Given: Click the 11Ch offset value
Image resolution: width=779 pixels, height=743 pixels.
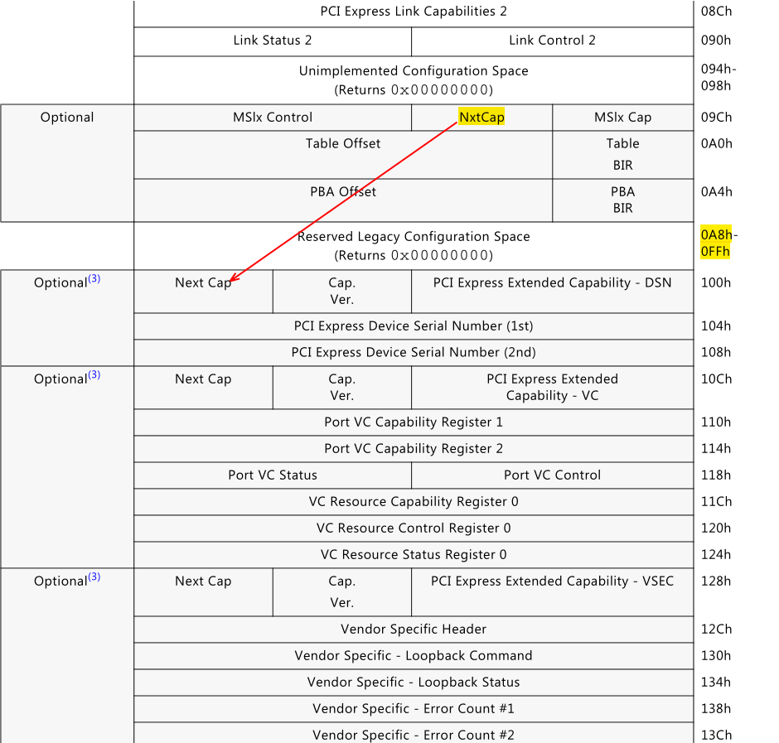Looking at the screenshot, I should tap(716, 502).
